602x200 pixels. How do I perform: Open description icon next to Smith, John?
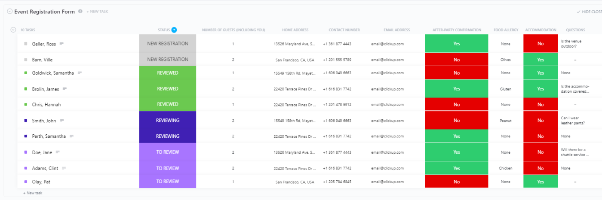(x=61, y=121)
